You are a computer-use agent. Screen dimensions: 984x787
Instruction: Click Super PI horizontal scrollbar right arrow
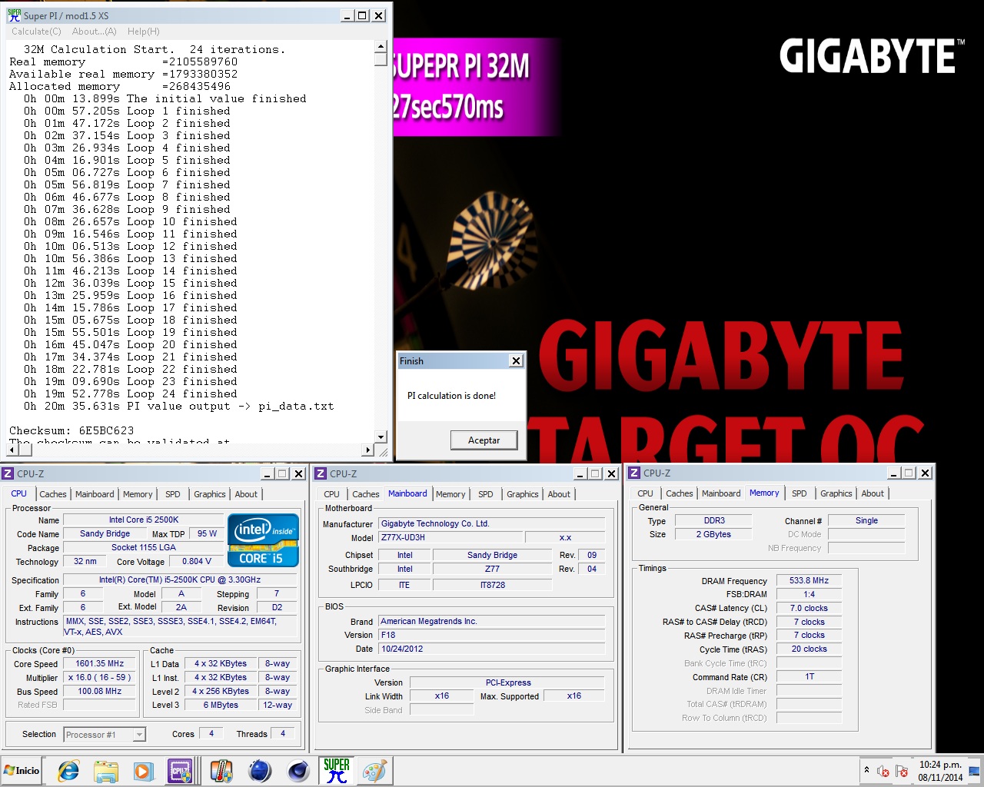coord(367,450)
